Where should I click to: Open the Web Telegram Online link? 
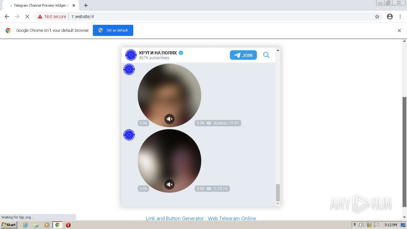[232, 219]
